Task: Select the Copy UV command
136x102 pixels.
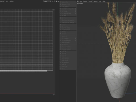Action: tap(68, 52)
